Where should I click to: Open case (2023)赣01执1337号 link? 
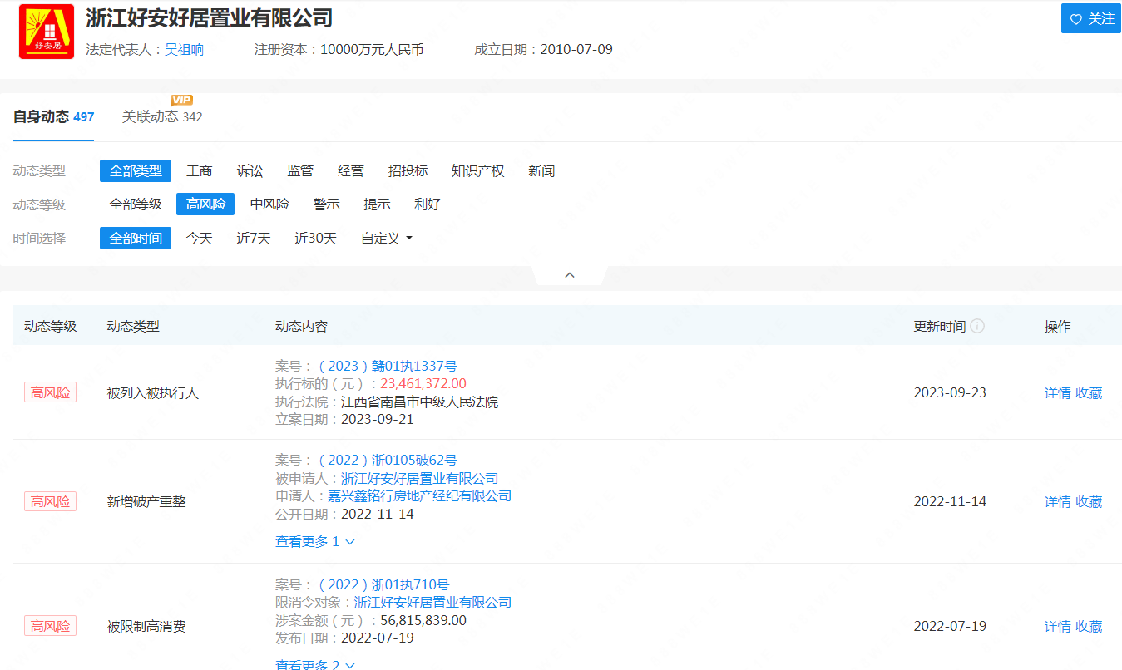click(x=388, y=366)
